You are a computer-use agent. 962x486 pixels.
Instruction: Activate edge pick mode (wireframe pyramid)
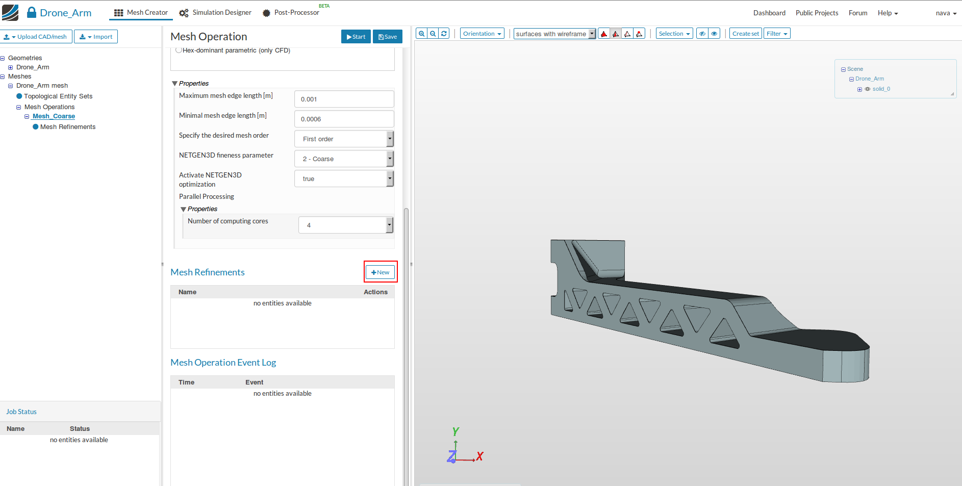(627, 34)
